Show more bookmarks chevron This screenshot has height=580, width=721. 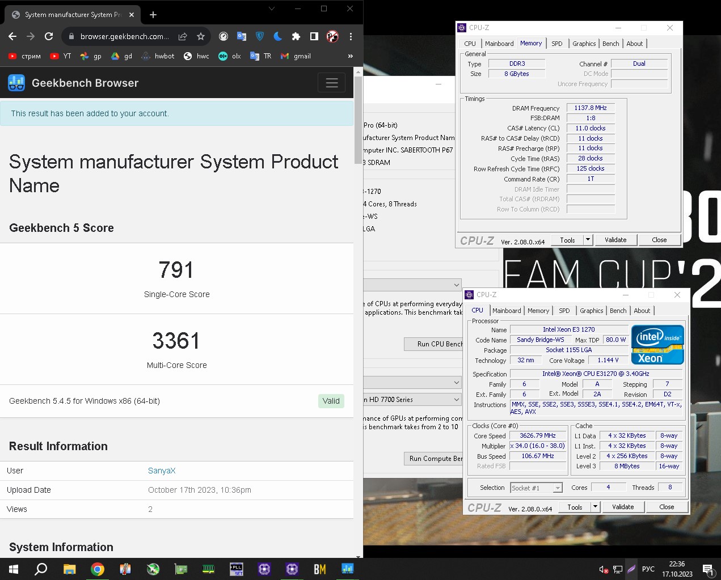pos(351,56)
